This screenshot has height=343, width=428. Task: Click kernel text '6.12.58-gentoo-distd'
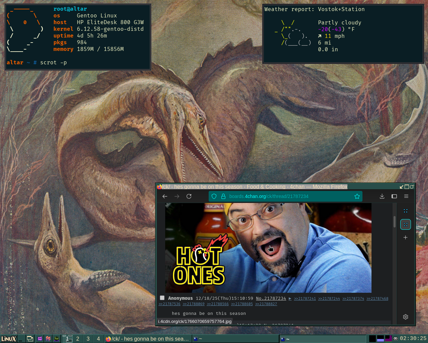(x=110, y=29)
